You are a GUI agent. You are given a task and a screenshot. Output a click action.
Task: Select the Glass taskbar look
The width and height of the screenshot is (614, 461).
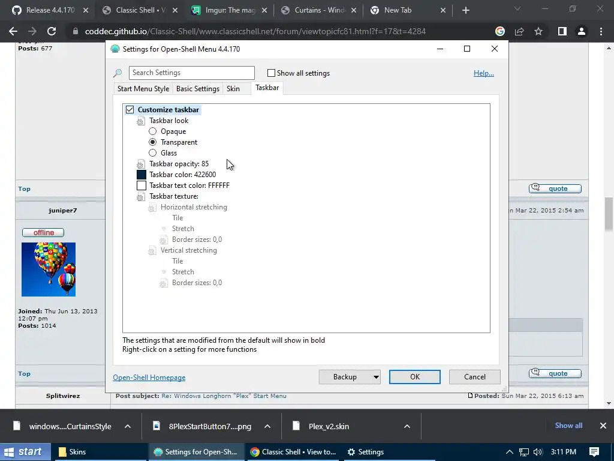click(x=153, y=153)
